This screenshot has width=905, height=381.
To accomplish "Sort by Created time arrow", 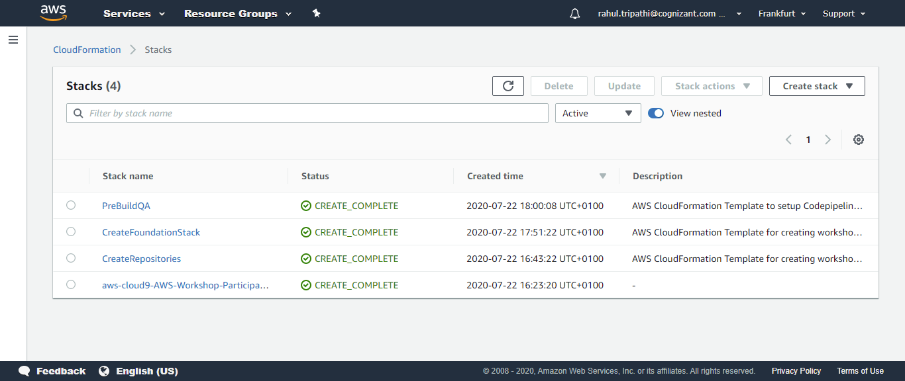I will (603, 176).
